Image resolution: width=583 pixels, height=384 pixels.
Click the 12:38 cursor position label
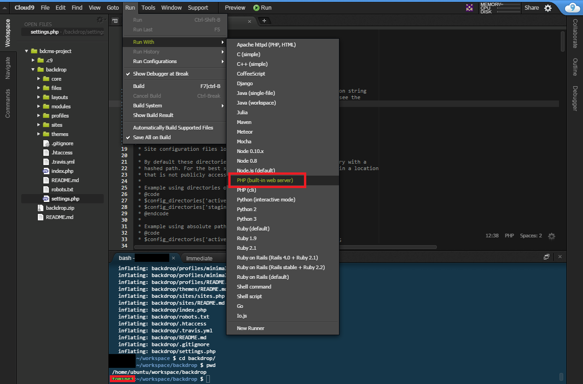(492, 236)
